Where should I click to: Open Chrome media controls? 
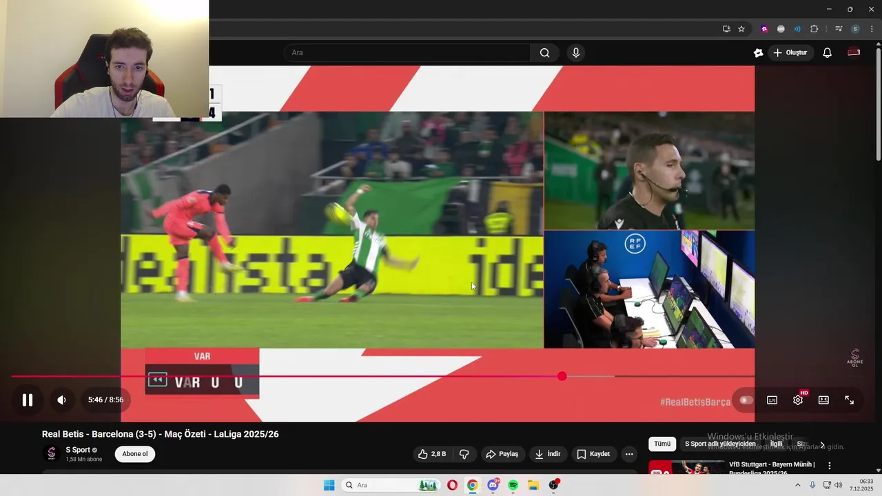click(x=839, y=29)
